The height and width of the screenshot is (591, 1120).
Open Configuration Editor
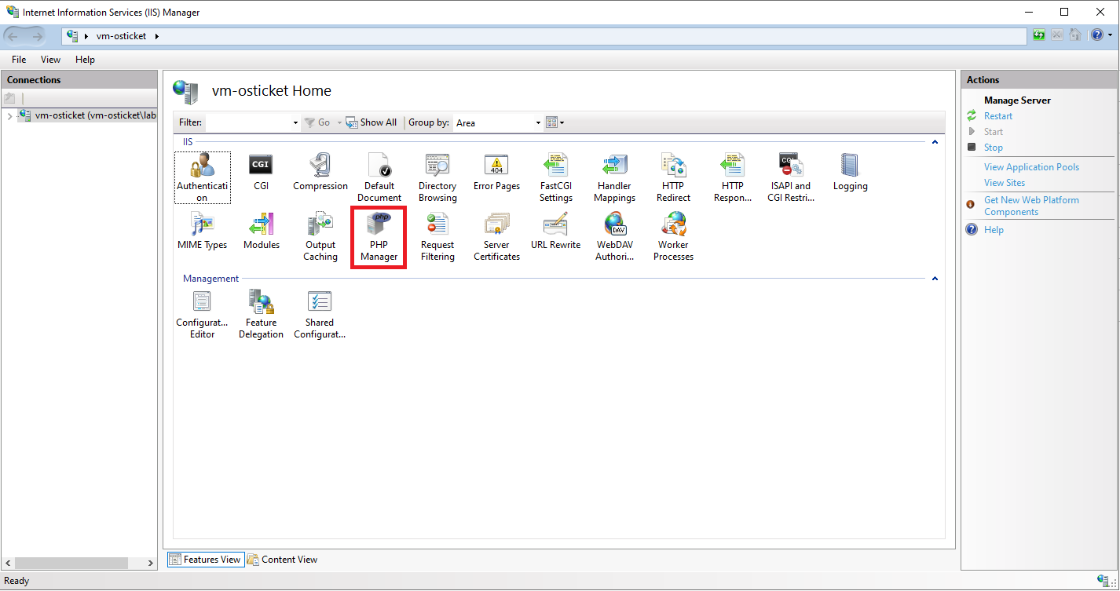(x=203, y=314)
